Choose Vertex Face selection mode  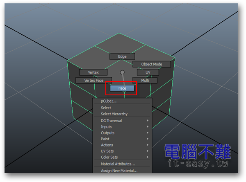(94, 81)
